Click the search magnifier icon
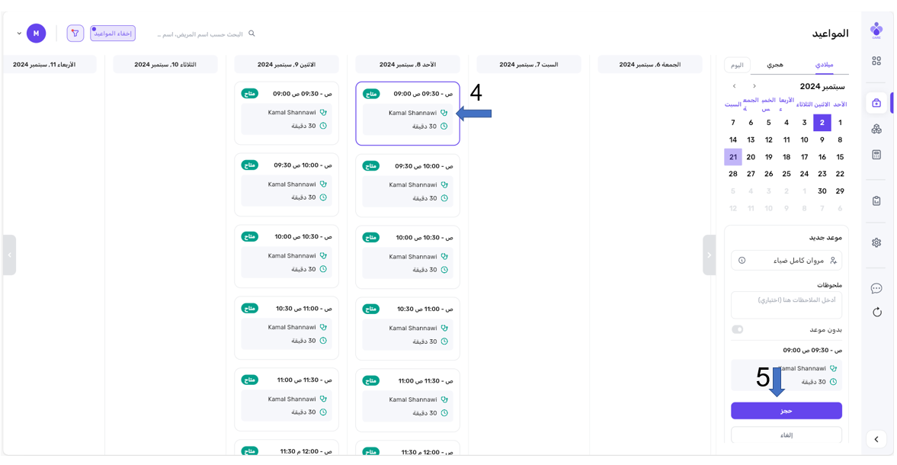Screen dimensions: 897x465 click(x=252, y=34)
